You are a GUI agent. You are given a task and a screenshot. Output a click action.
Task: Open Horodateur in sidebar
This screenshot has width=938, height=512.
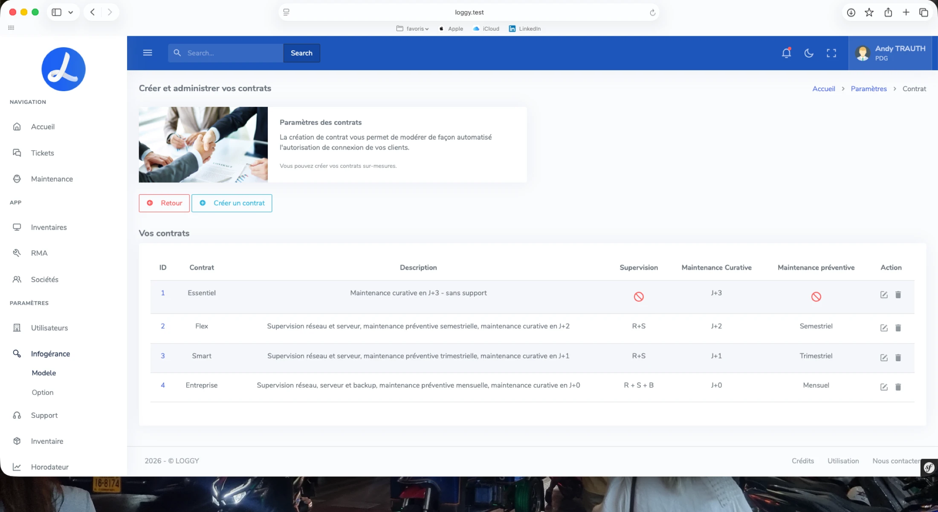point(49,467)
